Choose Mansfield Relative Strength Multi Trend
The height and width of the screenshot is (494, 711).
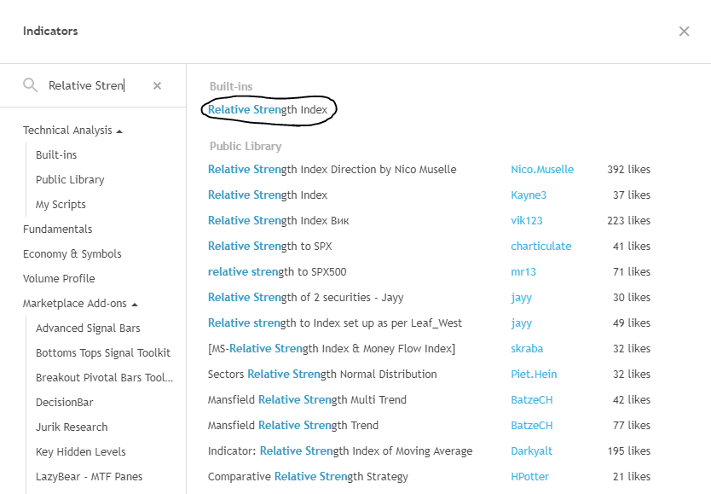click(307, 400)
